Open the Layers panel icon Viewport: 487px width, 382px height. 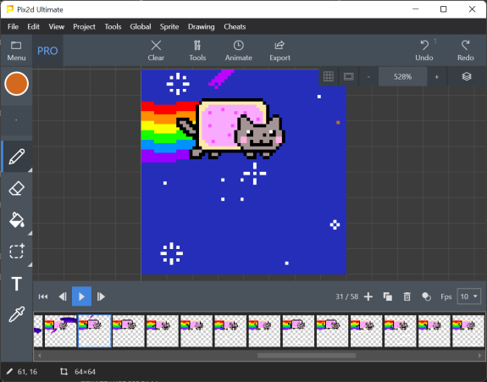click(467, 76)
